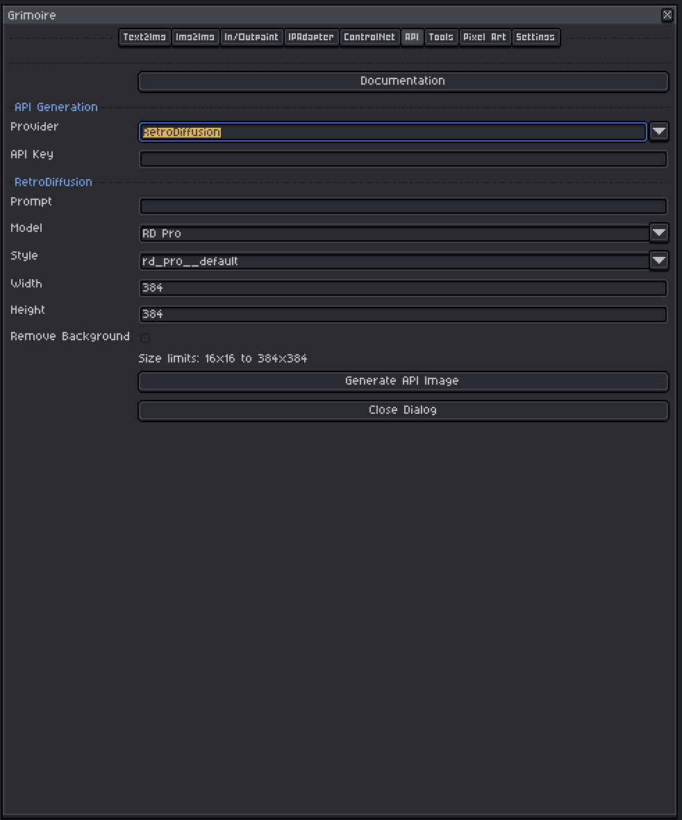Select the ControlNet tab
The image size is (682, 820).
click(369, 37)
